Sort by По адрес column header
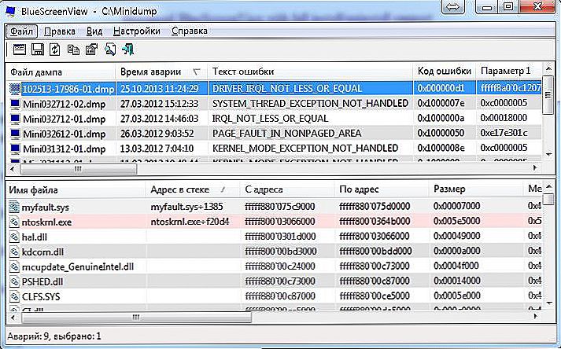This screenshot has width=561, height=349. 382,189
